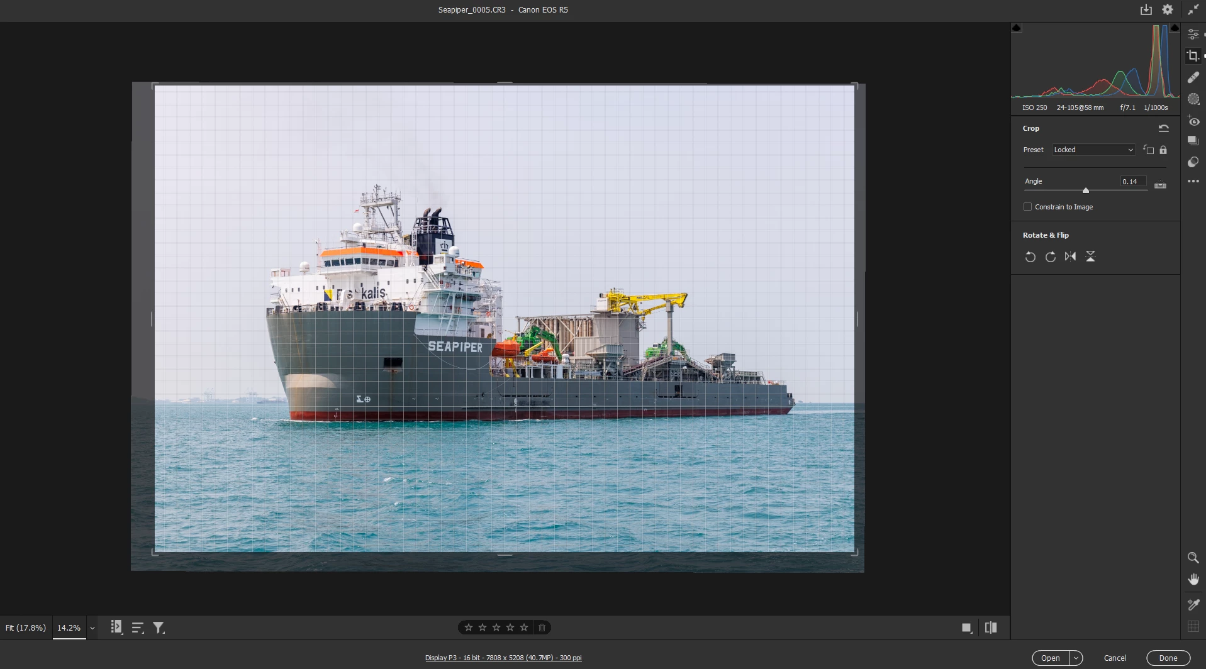Select the Zoom magnifier tool

(1193, 558)
